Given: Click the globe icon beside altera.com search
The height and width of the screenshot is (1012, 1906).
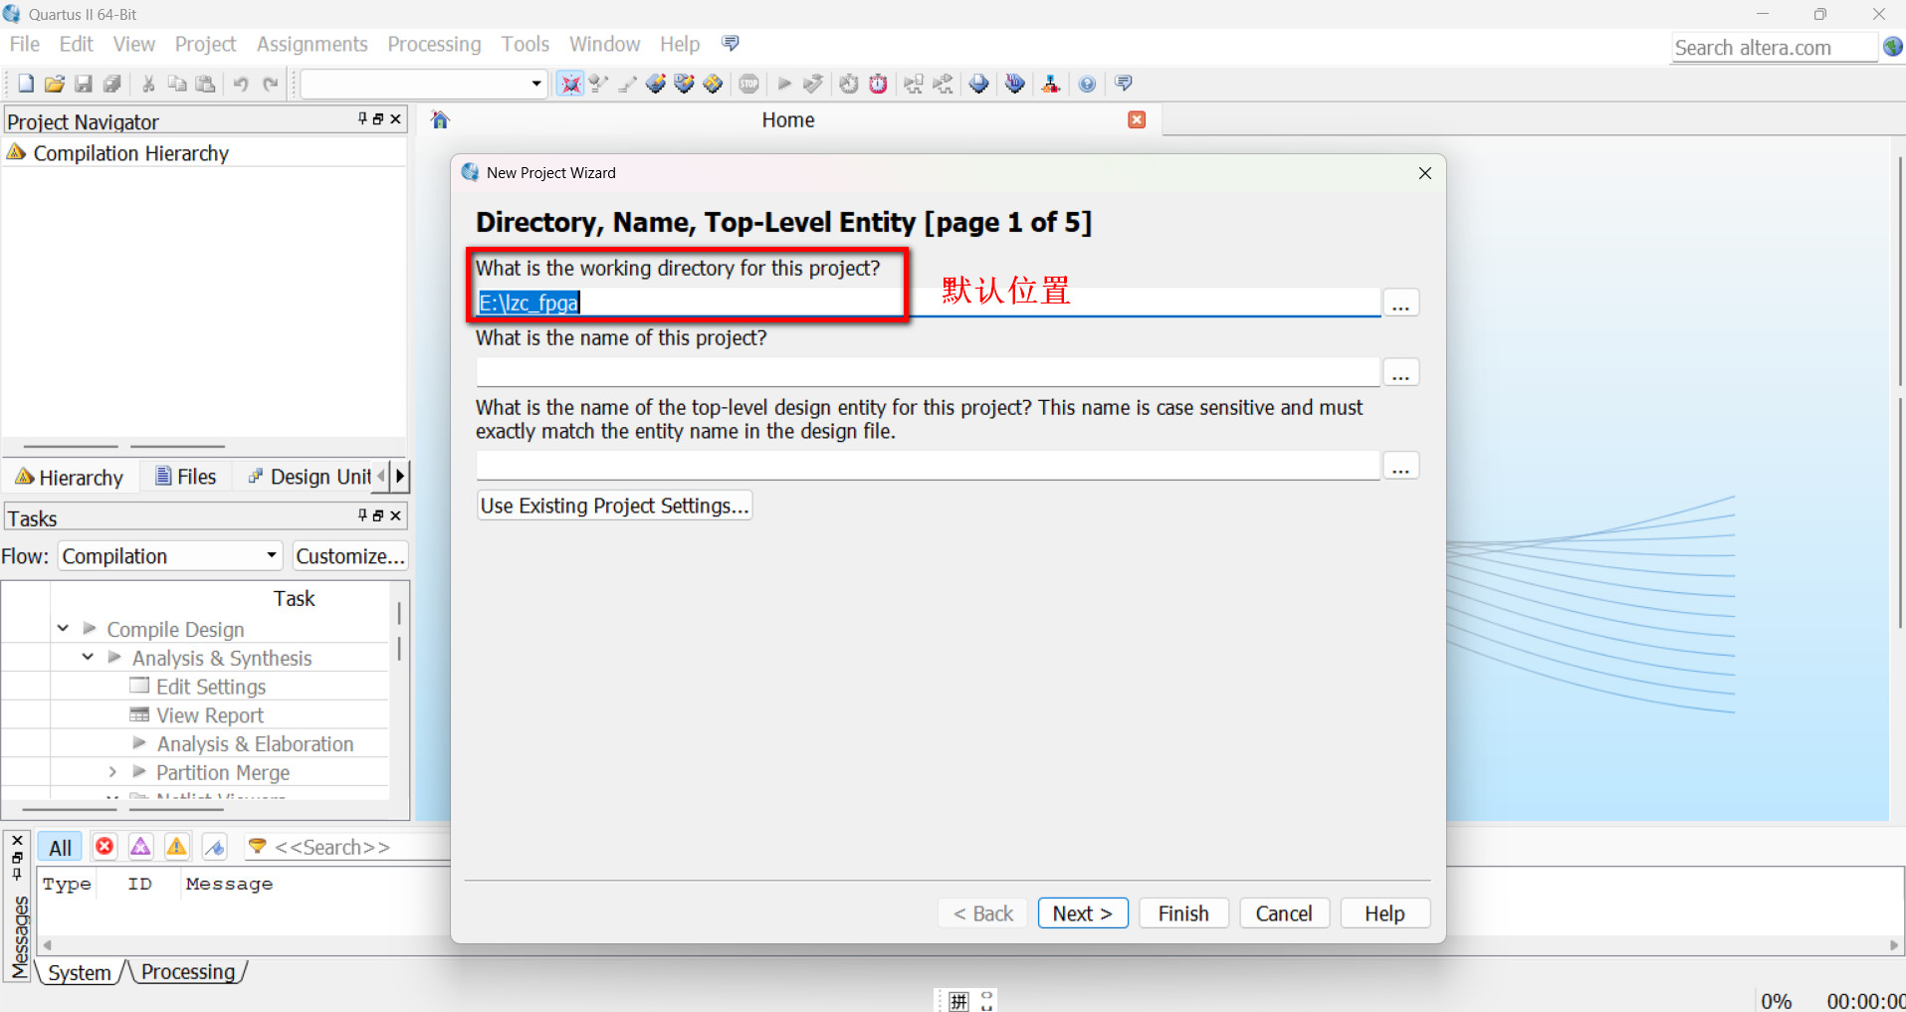Looking at the screenshot, I should tap(1893, 47).
